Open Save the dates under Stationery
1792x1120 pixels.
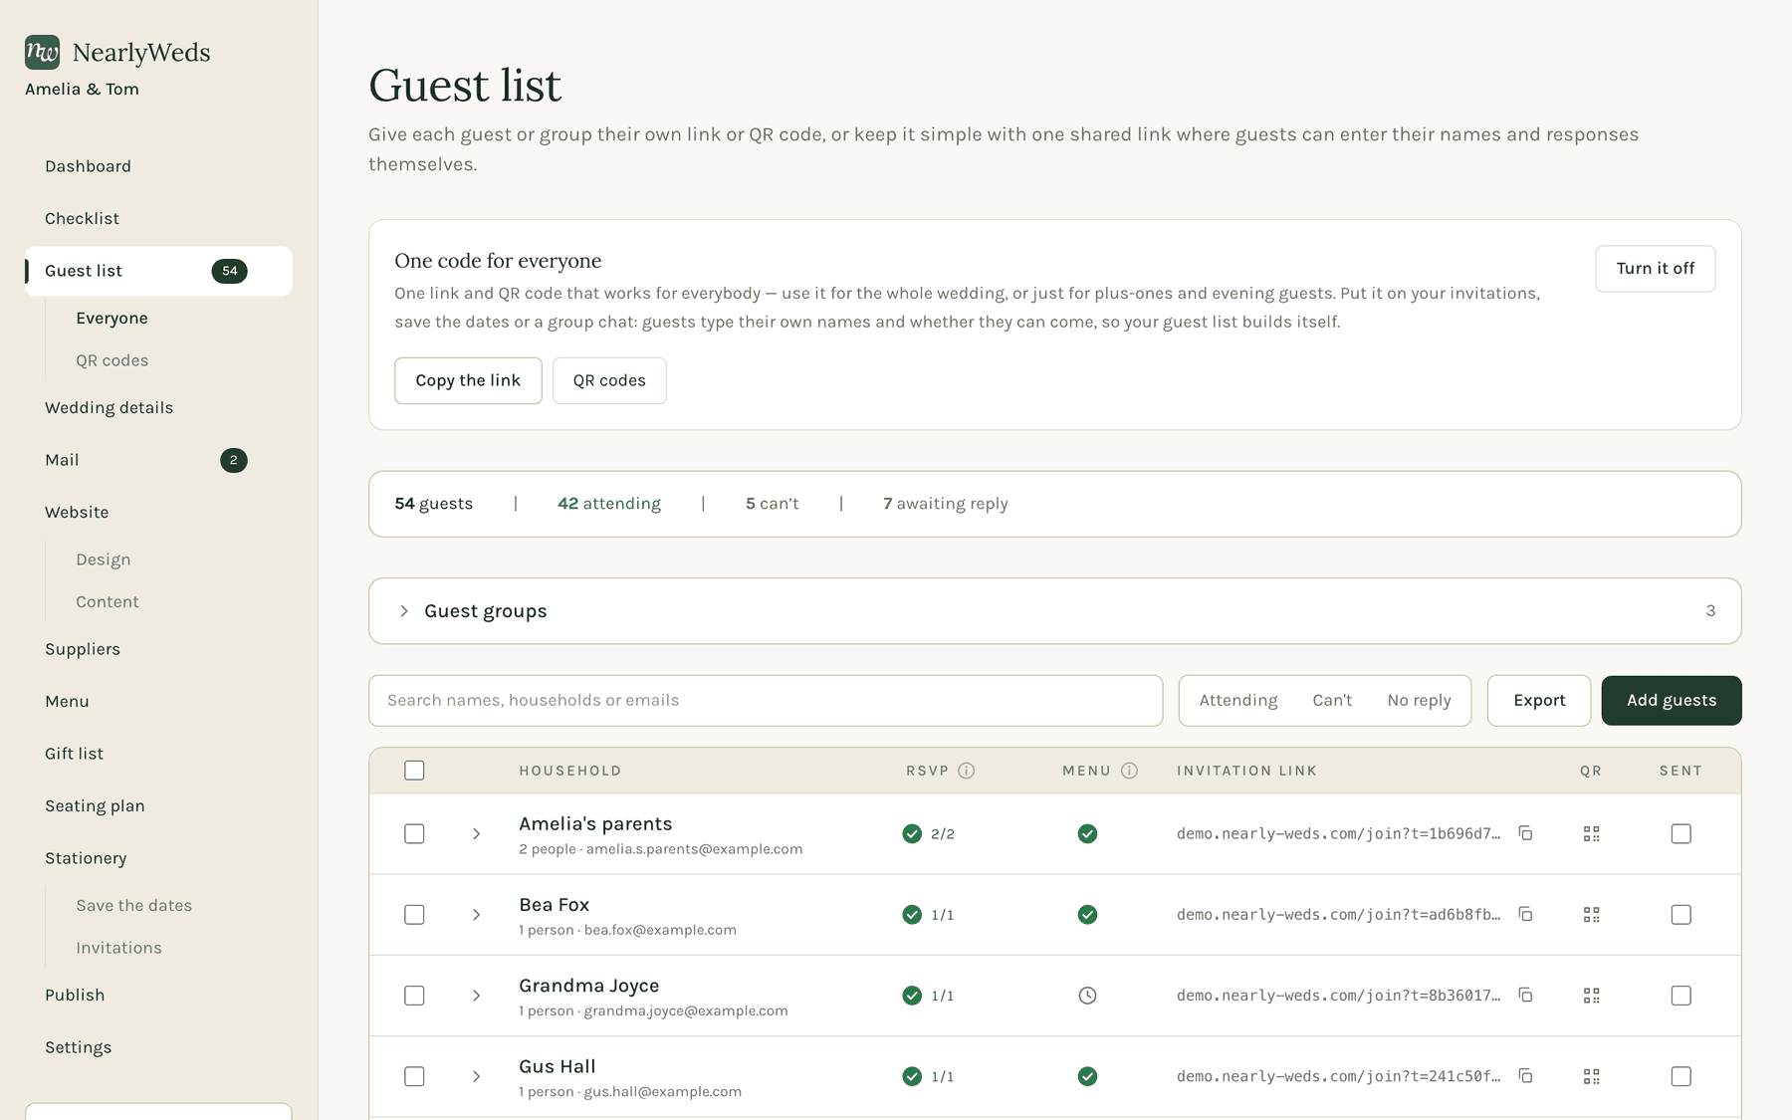(133, 905)
